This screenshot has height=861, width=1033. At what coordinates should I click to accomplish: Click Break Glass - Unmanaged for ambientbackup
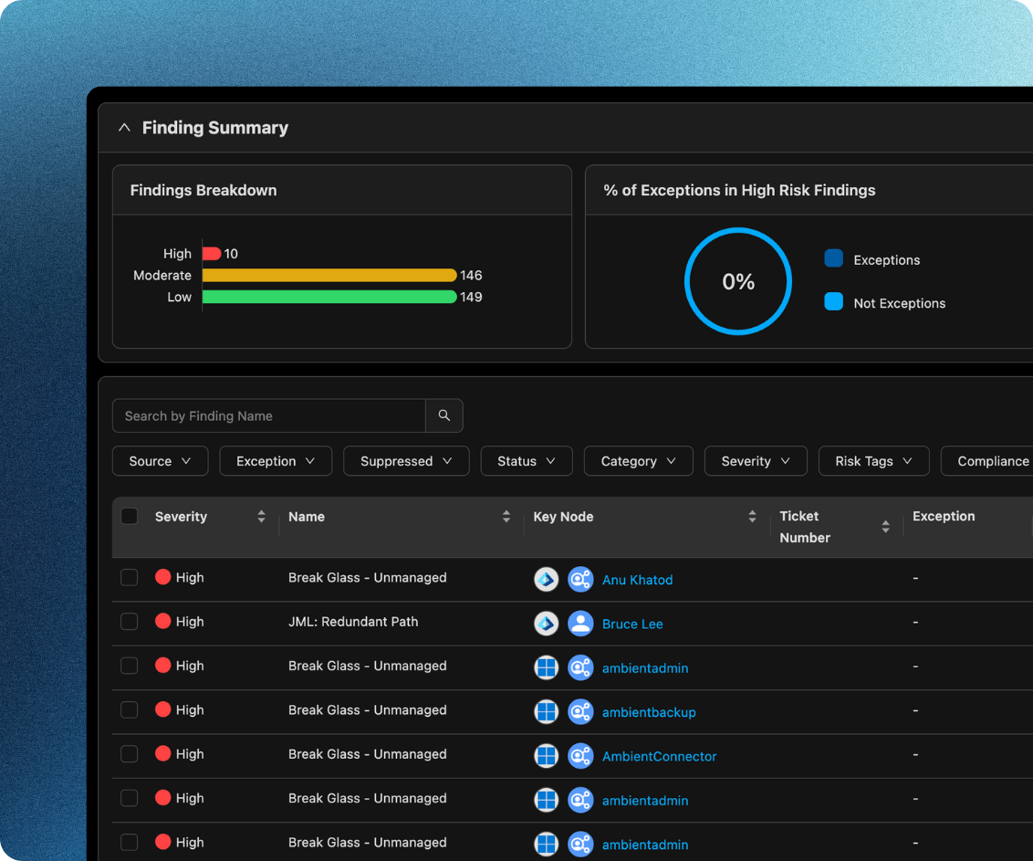(368, 710)
